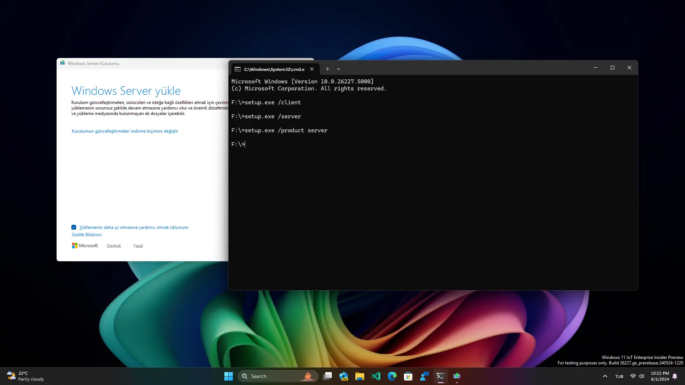The width and height of the screenshot is (685, 385).
Task: Open Microsoft Edge from the taskbar
Action: [x=392, y=376]
